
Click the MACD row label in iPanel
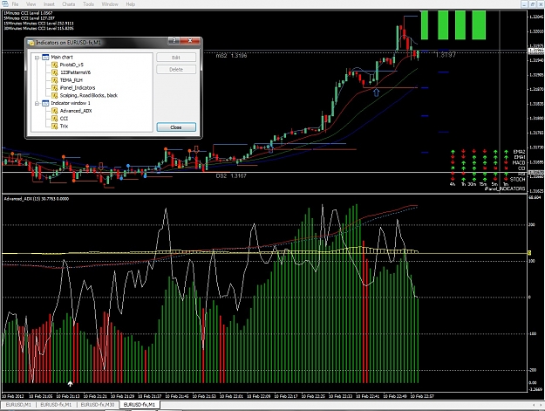point(519,162)
